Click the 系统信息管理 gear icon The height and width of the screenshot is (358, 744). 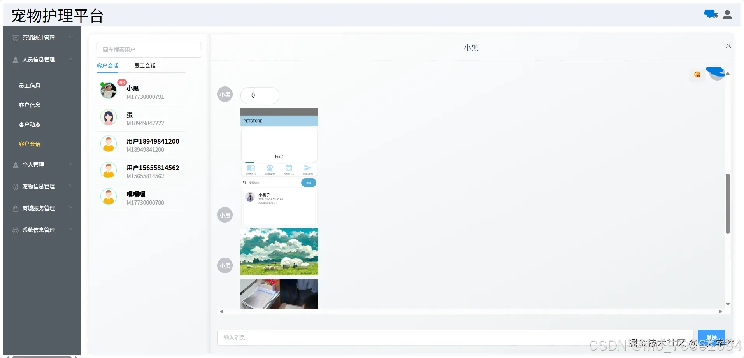[16, 230]
